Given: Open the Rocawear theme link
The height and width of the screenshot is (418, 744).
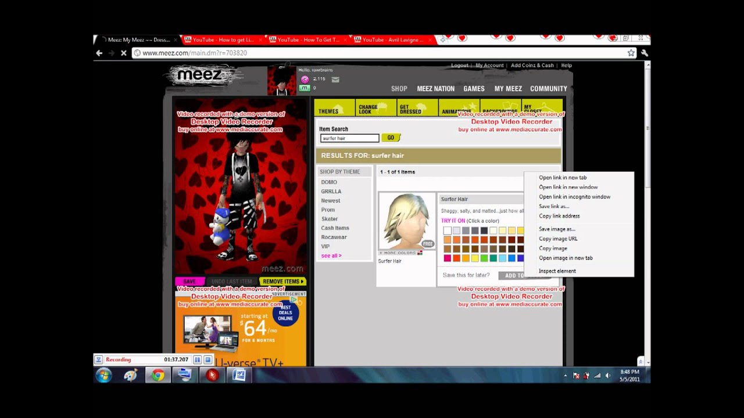Looking at the screenshot, I should 334,237.
